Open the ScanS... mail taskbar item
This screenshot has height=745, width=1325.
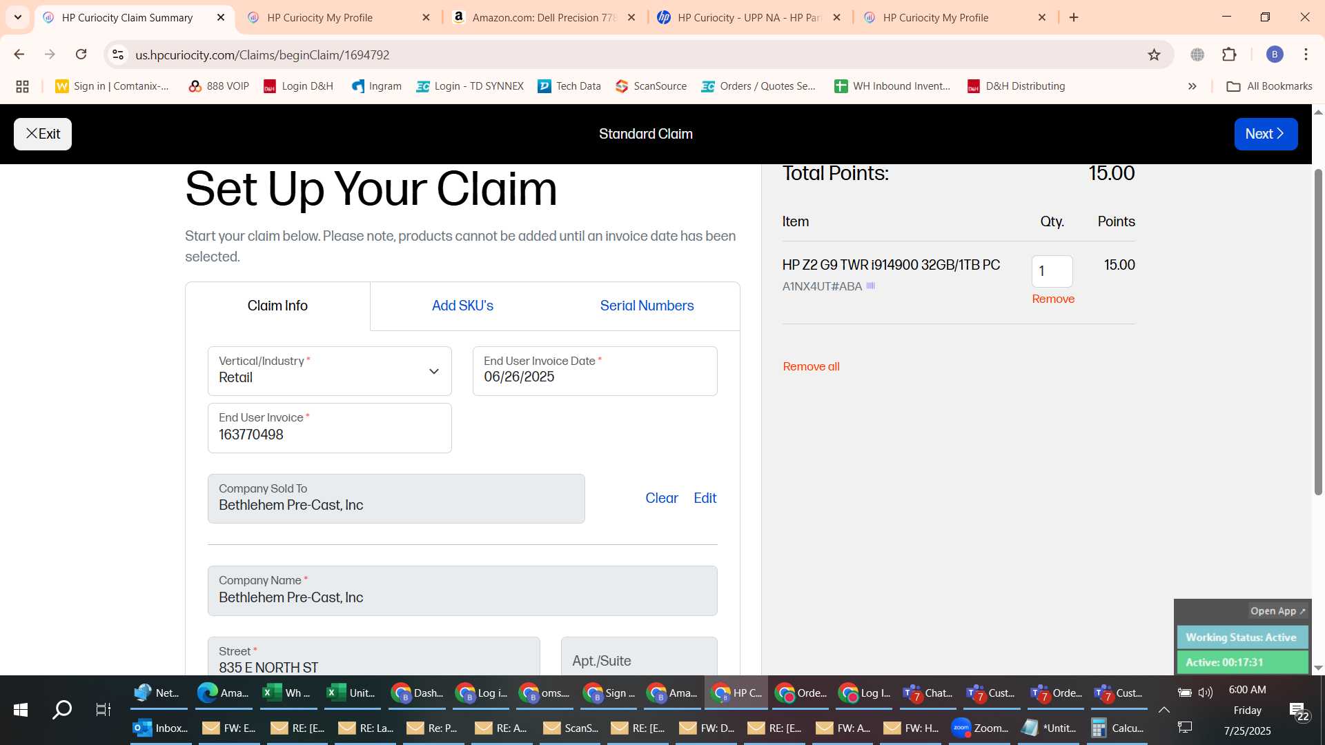(570, 728)
